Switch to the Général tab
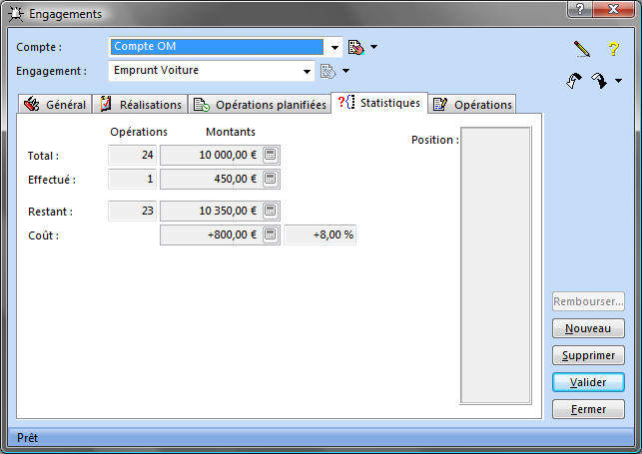Image resolution: width=642 pixels, height=454 pixels. 56,105
